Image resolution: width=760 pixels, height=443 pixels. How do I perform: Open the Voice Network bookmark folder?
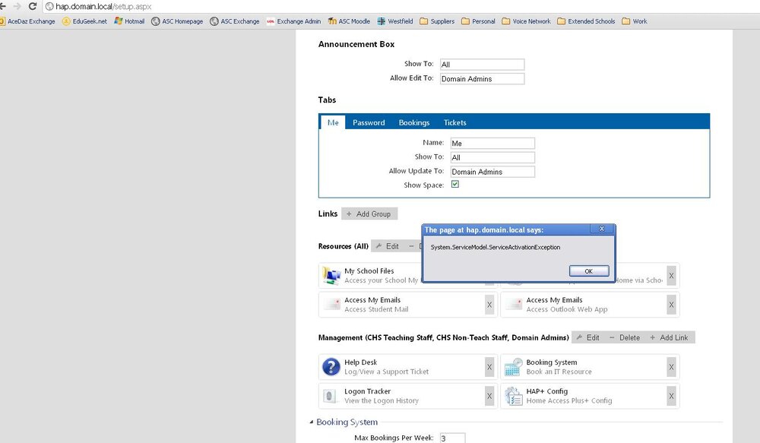click(527, 21)
